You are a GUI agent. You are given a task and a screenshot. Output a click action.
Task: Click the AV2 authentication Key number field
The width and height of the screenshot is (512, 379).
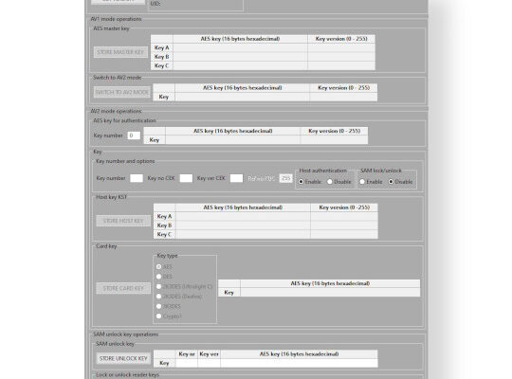(134, 135)
